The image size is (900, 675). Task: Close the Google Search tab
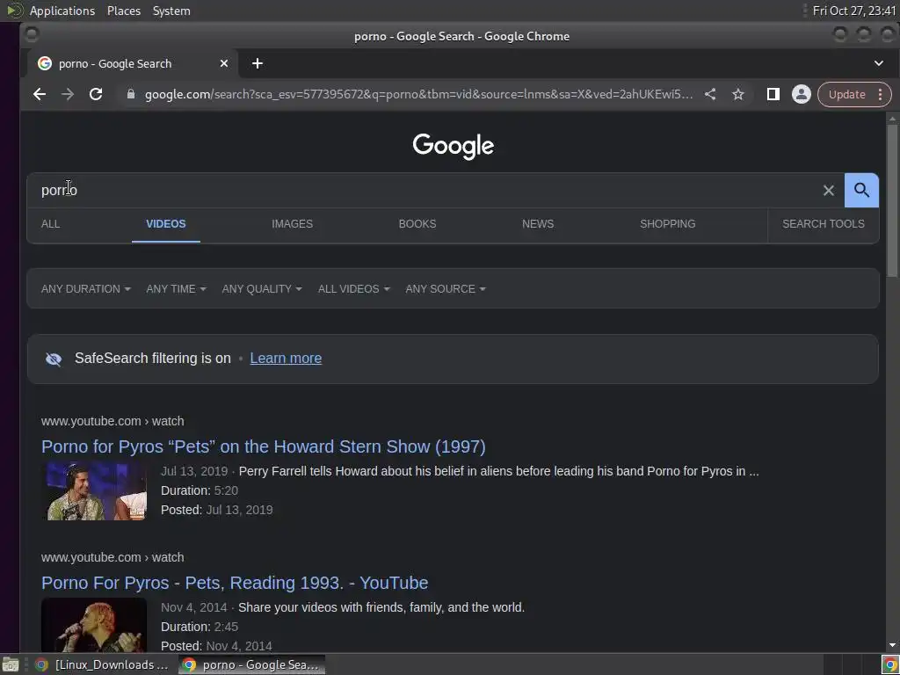click(x=224, y=63)
